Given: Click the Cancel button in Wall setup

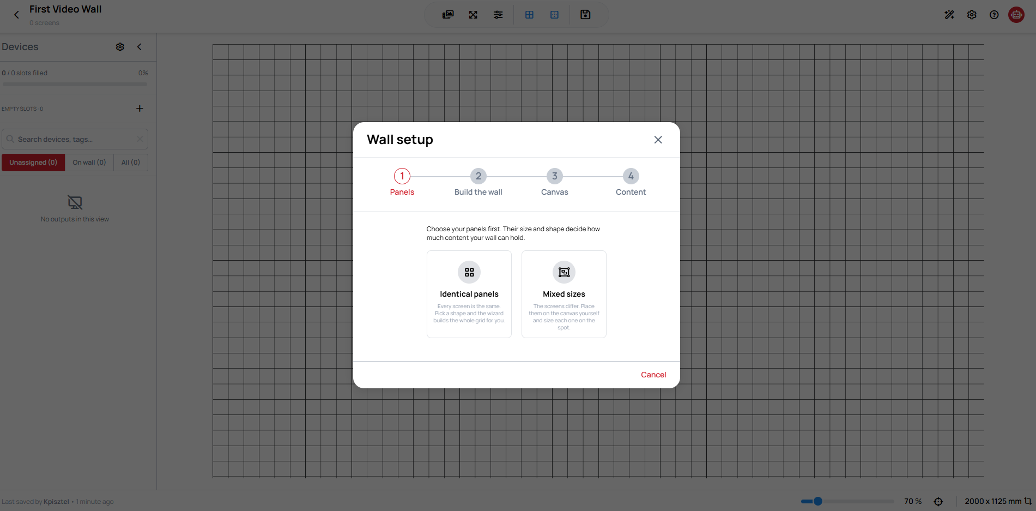Looking at the screenshot, I should 653,375.
